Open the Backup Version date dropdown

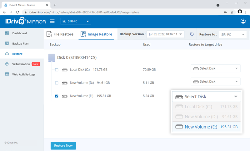pyautogui.click(x=165, y=34)
